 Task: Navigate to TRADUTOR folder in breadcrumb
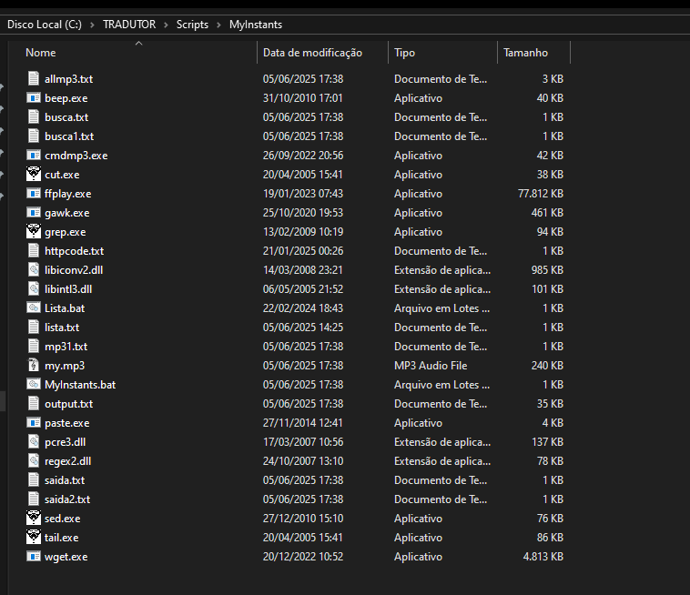pyautogui.click(x=128, y=25)
